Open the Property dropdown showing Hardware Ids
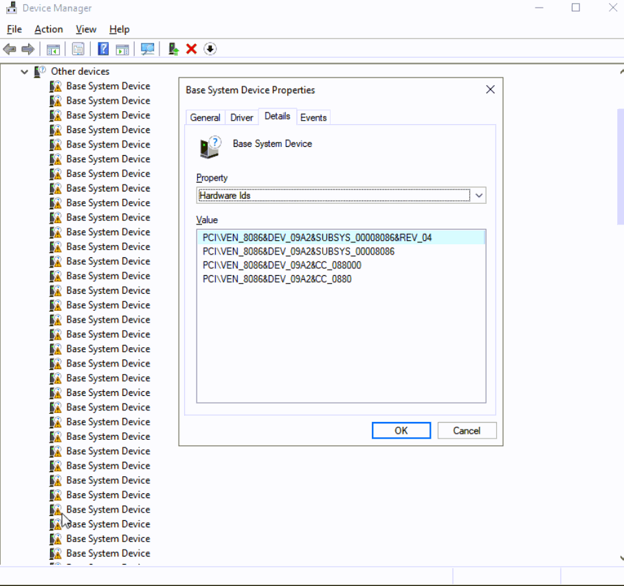This screenshot has height=586, width=624. pyautogui.click(x=341, y=196)
